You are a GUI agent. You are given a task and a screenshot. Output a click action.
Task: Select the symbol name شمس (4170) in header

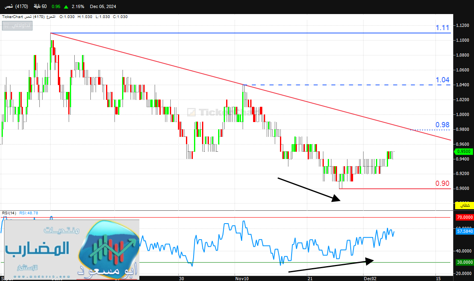(x=16, y=6)
